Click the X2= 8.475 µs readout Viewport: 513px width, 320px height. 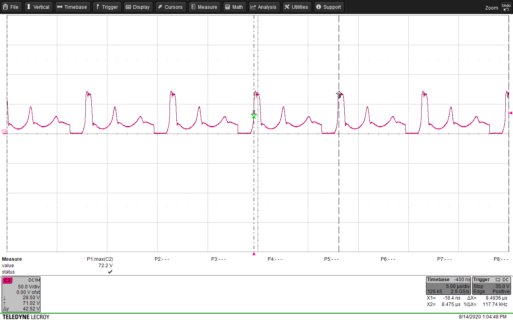tap(444, 304)
